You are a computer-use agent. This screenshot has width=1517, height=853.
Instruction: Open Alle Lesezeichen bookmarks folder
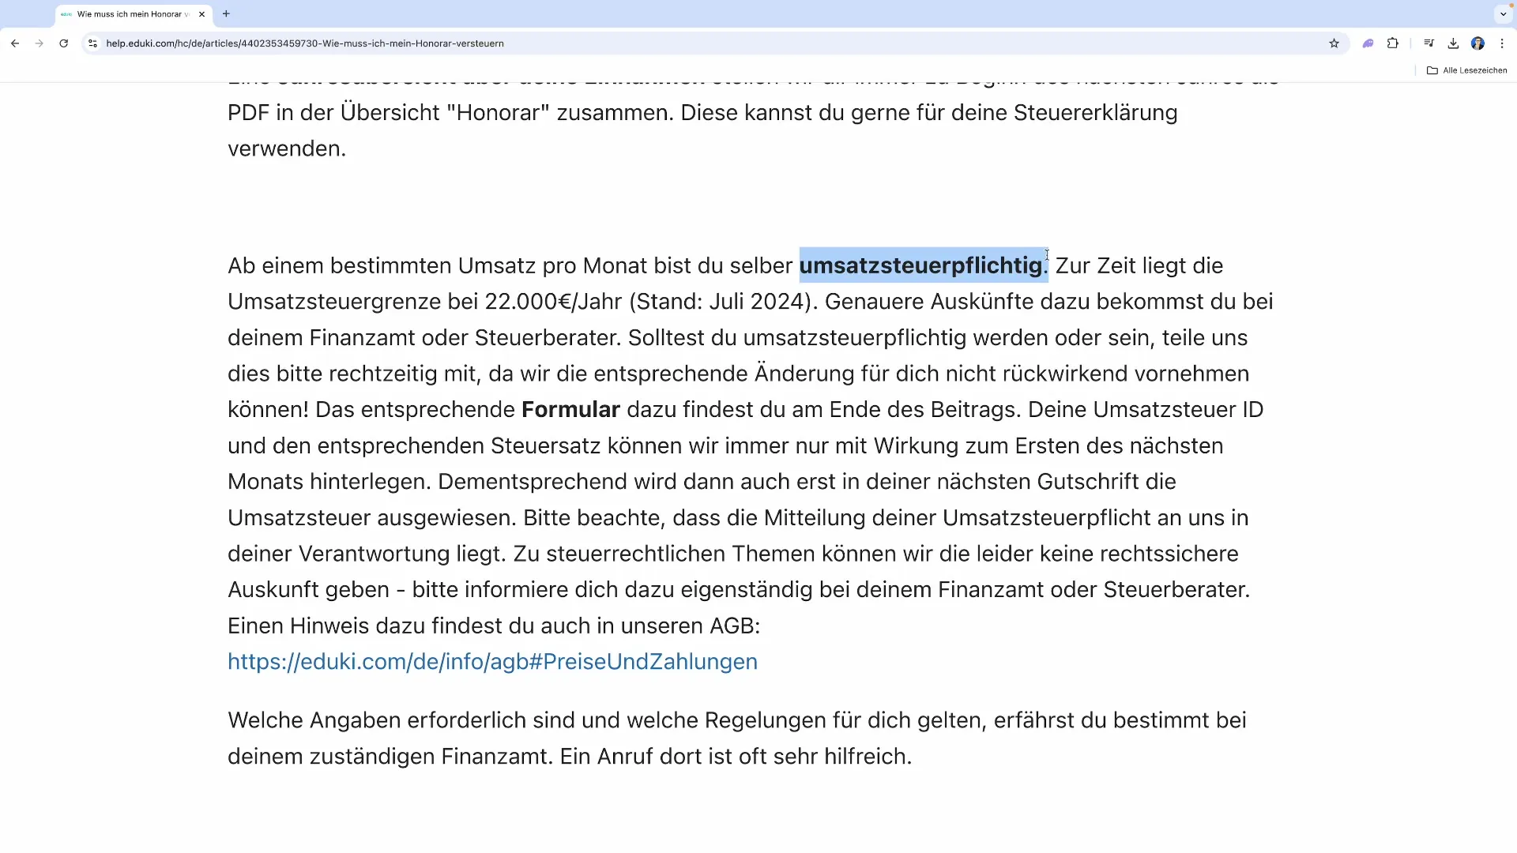click(1466, 70)
